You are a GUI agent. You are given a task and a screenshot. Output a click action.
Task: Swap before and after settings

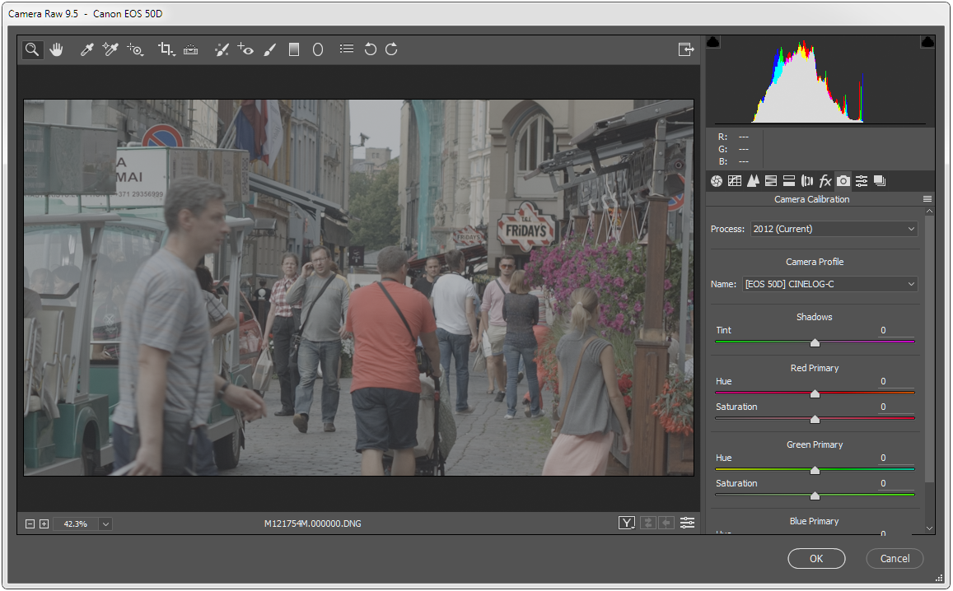(648, 523)
